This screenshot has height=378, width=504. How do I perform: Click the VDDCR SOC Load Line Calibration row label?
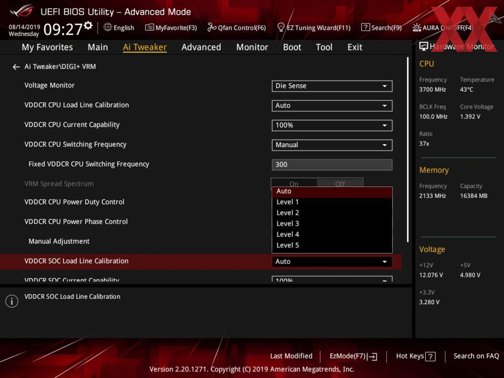pyautogui.click(x=76, y=261)
